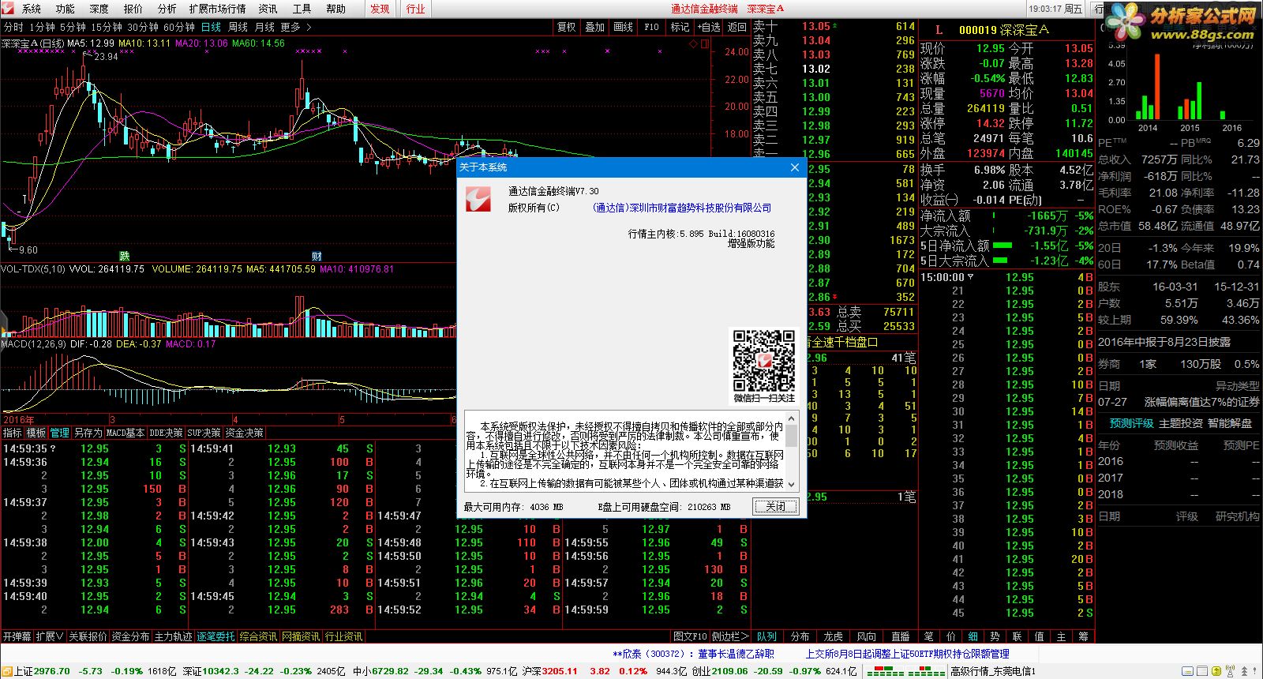Viewport: 1263px width, 679px height.
Task: Click 开弹幕 at bottom left
Action: pyautogui.click(x=17, y=636)
